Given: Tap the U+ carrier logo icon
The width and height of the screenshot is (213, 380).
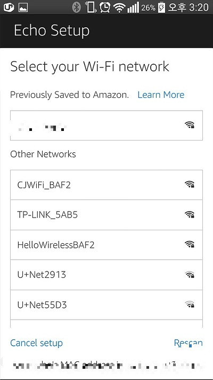Looking at the screenshot, I should 9,7.
